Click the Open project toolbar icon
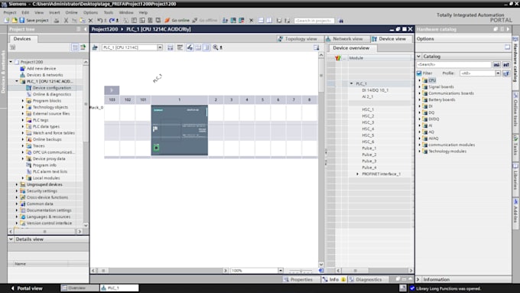The width and height of the screenshot is (520, 293). (15, 21)
